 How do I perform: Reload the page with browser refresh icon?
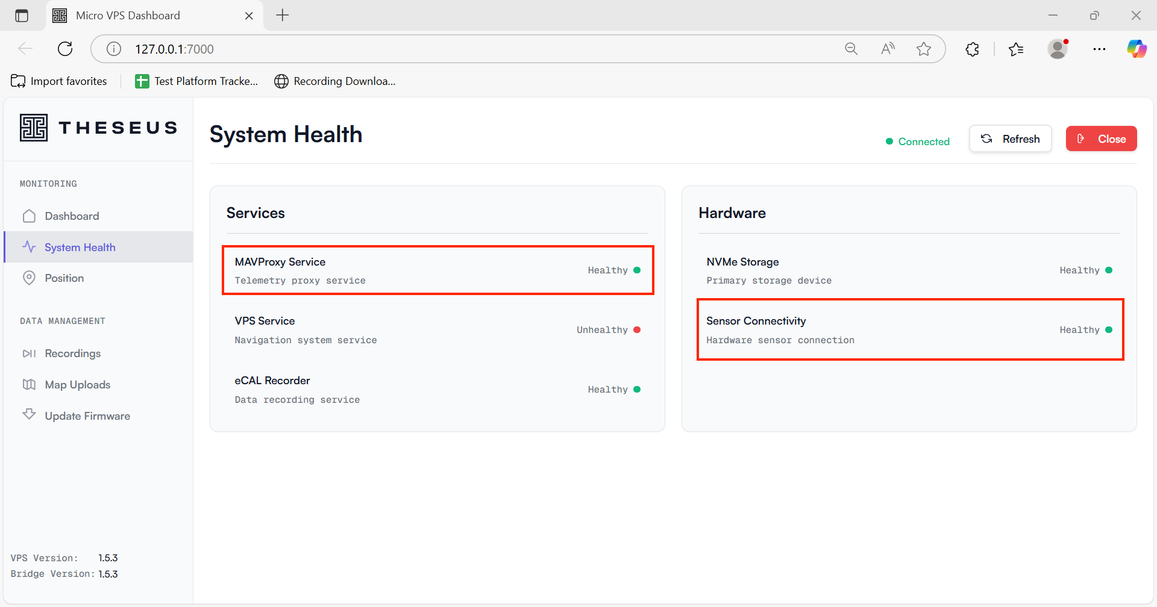65,49
